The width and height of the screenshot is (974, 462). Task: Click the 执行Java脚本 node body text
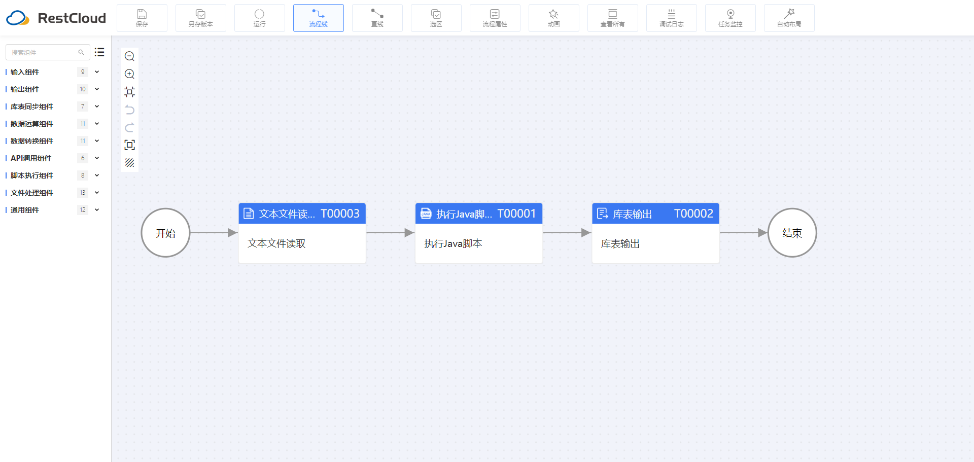tap(453, 243)
